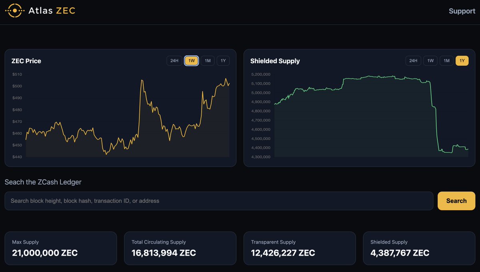This screenshot has width=480, height=272.
Task: Click the Total Circulating Supply label
Action: [159, 242]
